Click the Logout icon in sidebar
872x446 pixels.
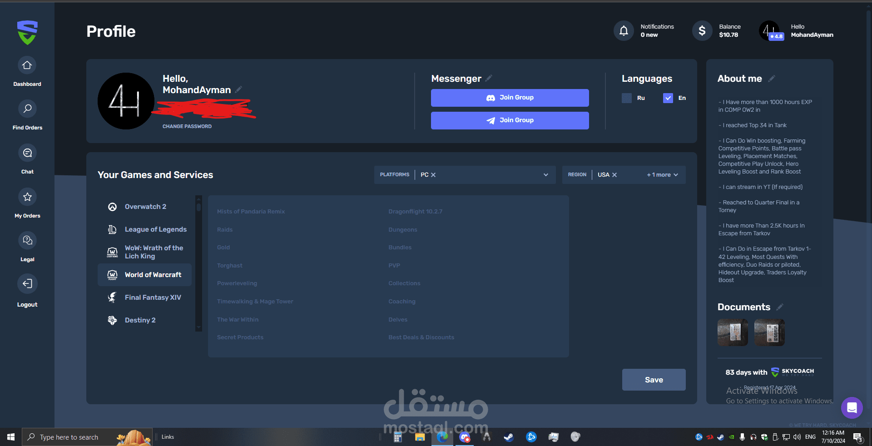click(27, 284)
